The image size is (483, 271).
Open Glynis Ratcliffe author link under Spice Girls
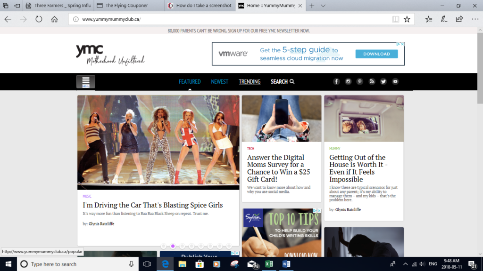pyautogui.click(x=101, y=223)
